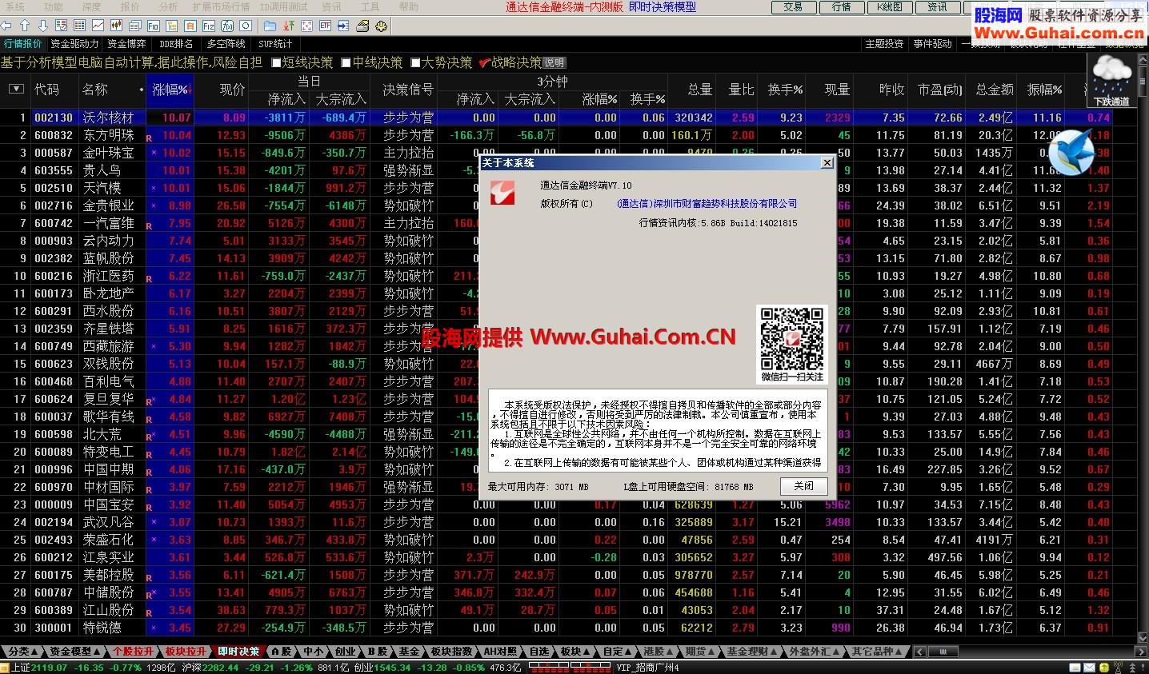
Task: Click the rain cloud 下跌通道 indicator
Action: click(x=1112, y=82)
